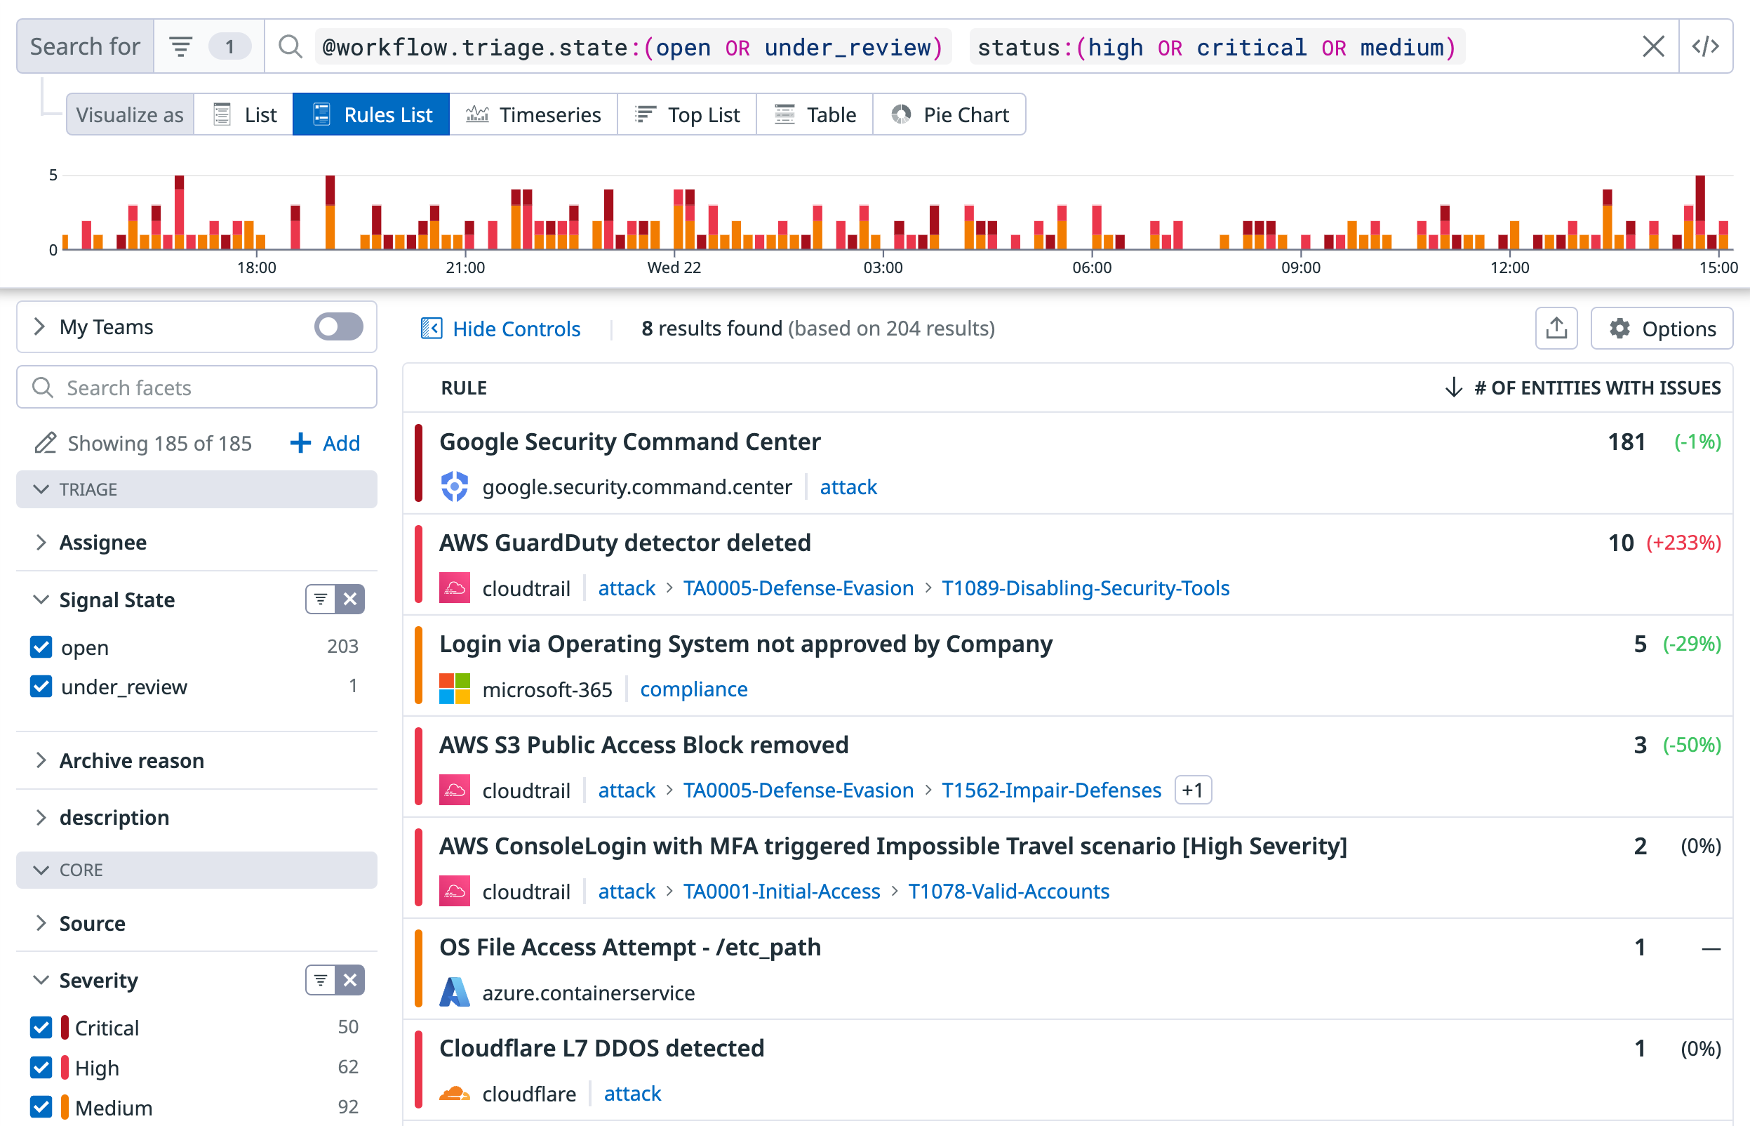The image size is (1750, 1126).
Task: Click the Google Security Command Center logo icon
Action: pos(455,486)
